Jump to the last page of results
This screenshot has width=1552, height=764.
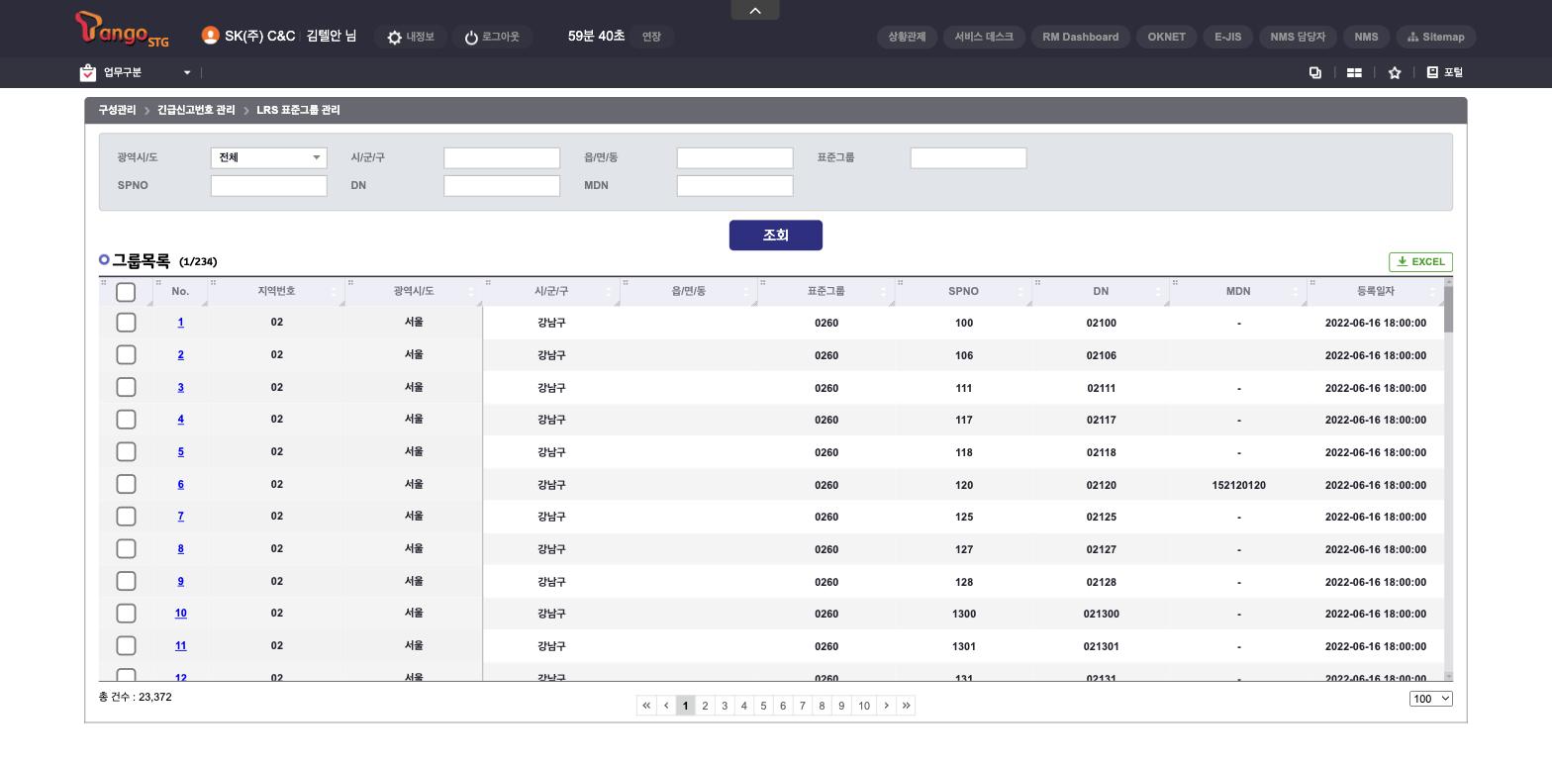(x=906, y=706)
